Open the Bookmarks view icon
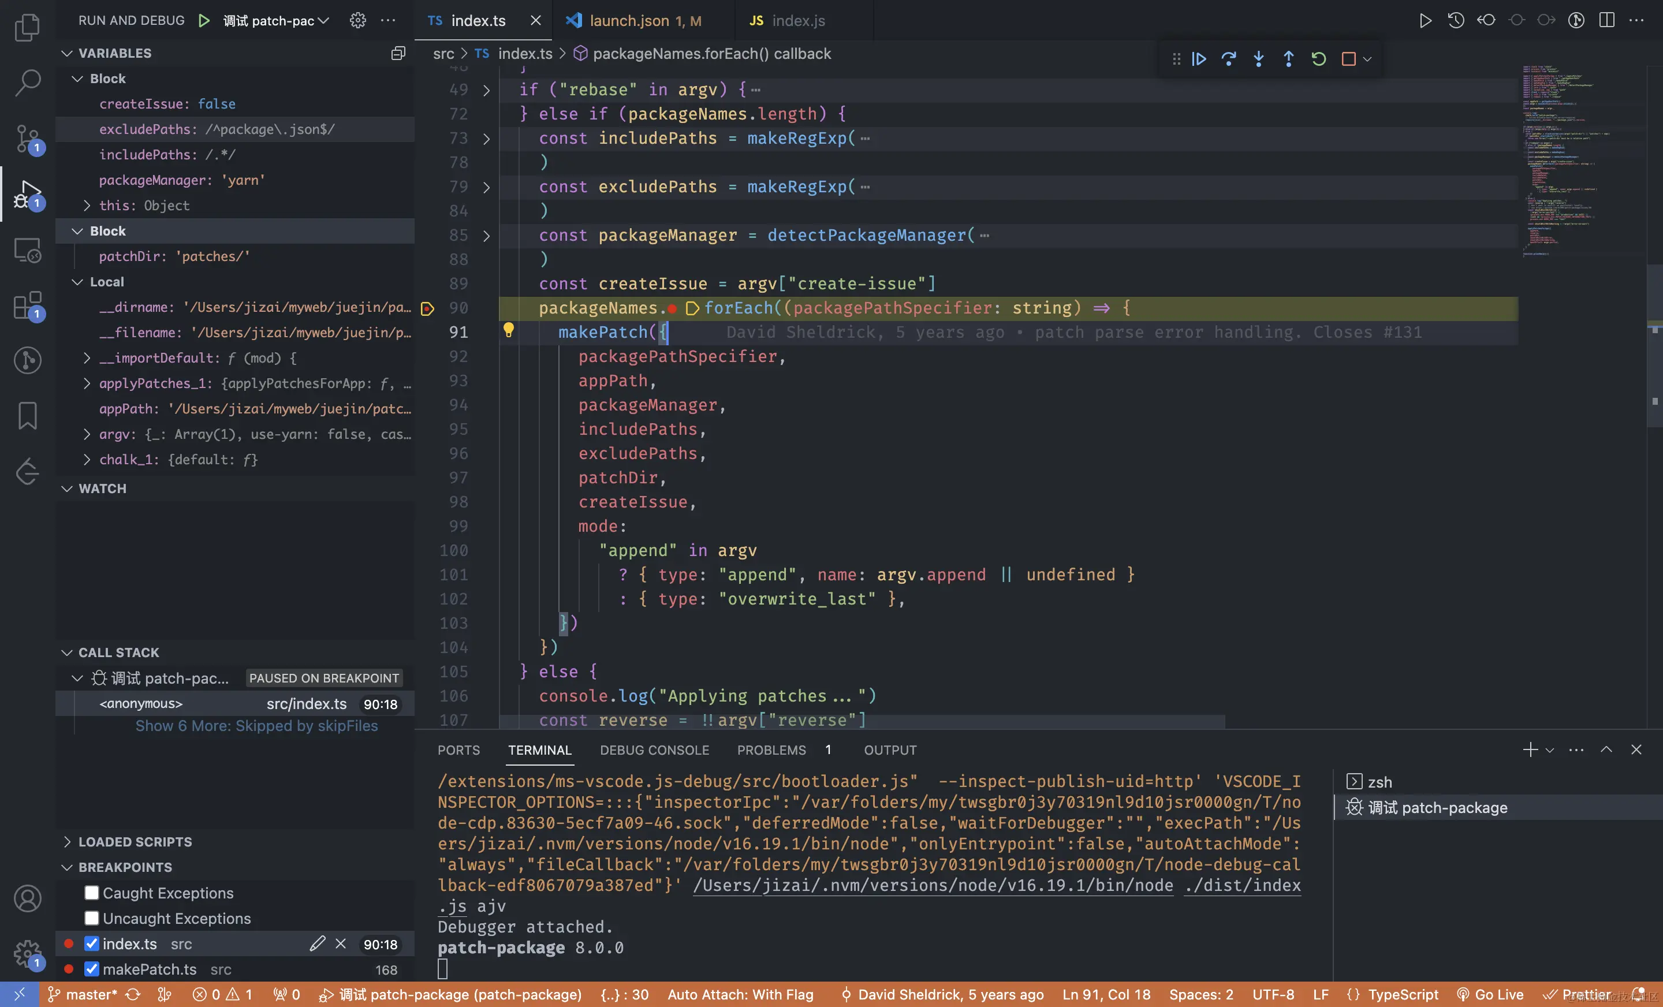Viewport: 1663px width, 1007px height. pos(27,416)
